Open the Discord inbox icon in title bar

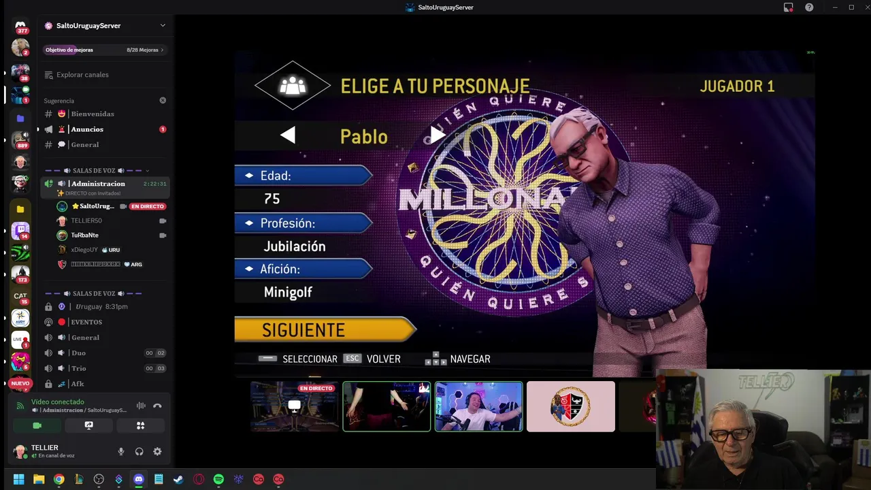(788, 7)
